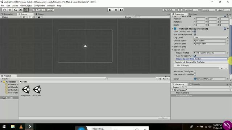
Task: Add a registered spawnable prefab
Action: click(x=222, y=69)
